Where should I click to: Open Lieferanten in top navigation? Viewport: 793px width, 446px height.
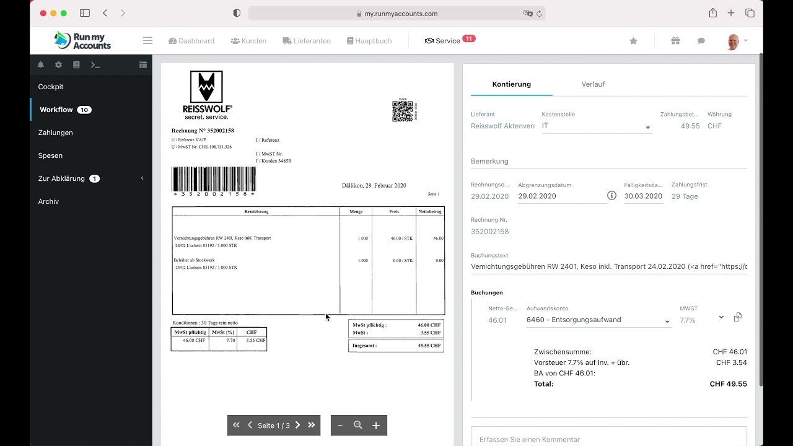[307, 41]
